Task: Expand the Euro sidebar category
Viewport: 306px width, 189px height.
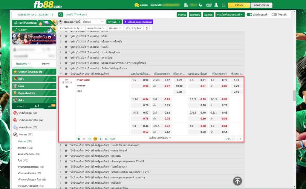Action: (x=34, y=86)
